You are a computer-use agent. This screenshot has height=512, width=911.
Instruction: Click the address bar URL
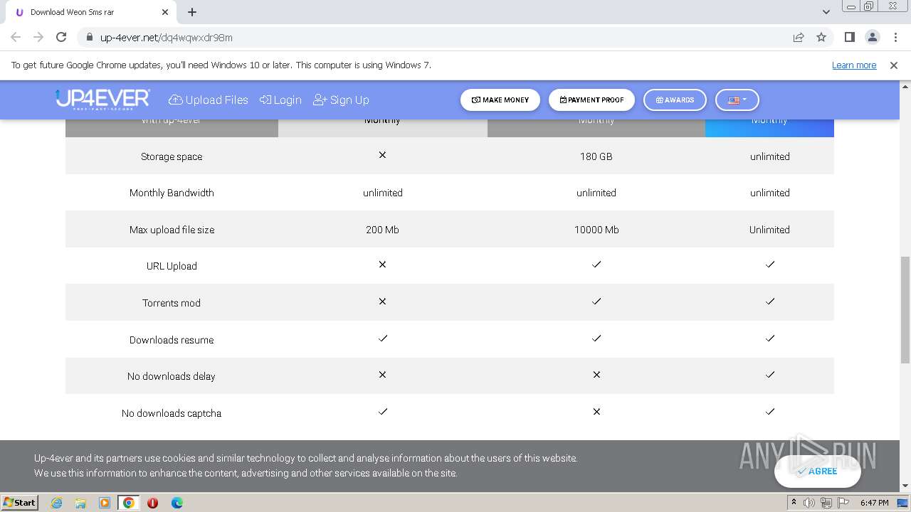pos(167,38)
